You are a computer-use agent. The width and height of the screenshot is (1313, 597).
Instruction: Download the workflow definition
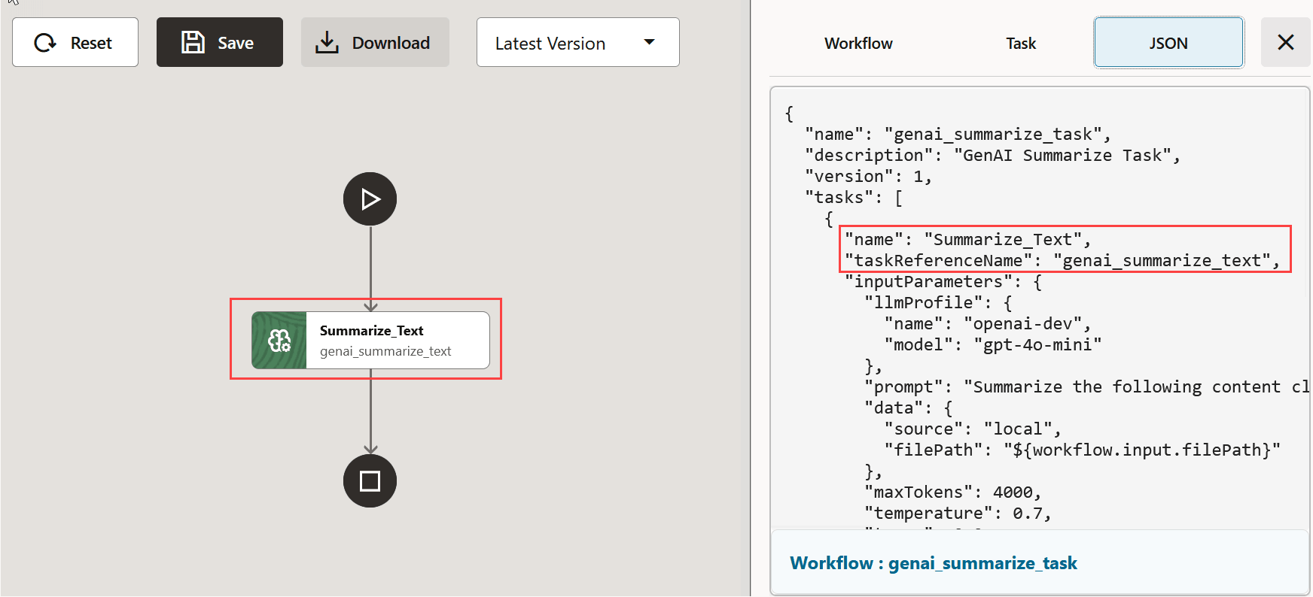tap(375, 42)
